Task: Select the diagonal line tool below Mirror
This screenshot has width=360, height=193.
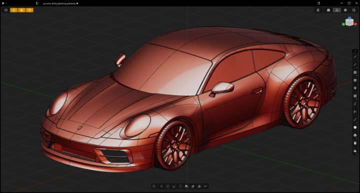Action: (x=355, y=120)
